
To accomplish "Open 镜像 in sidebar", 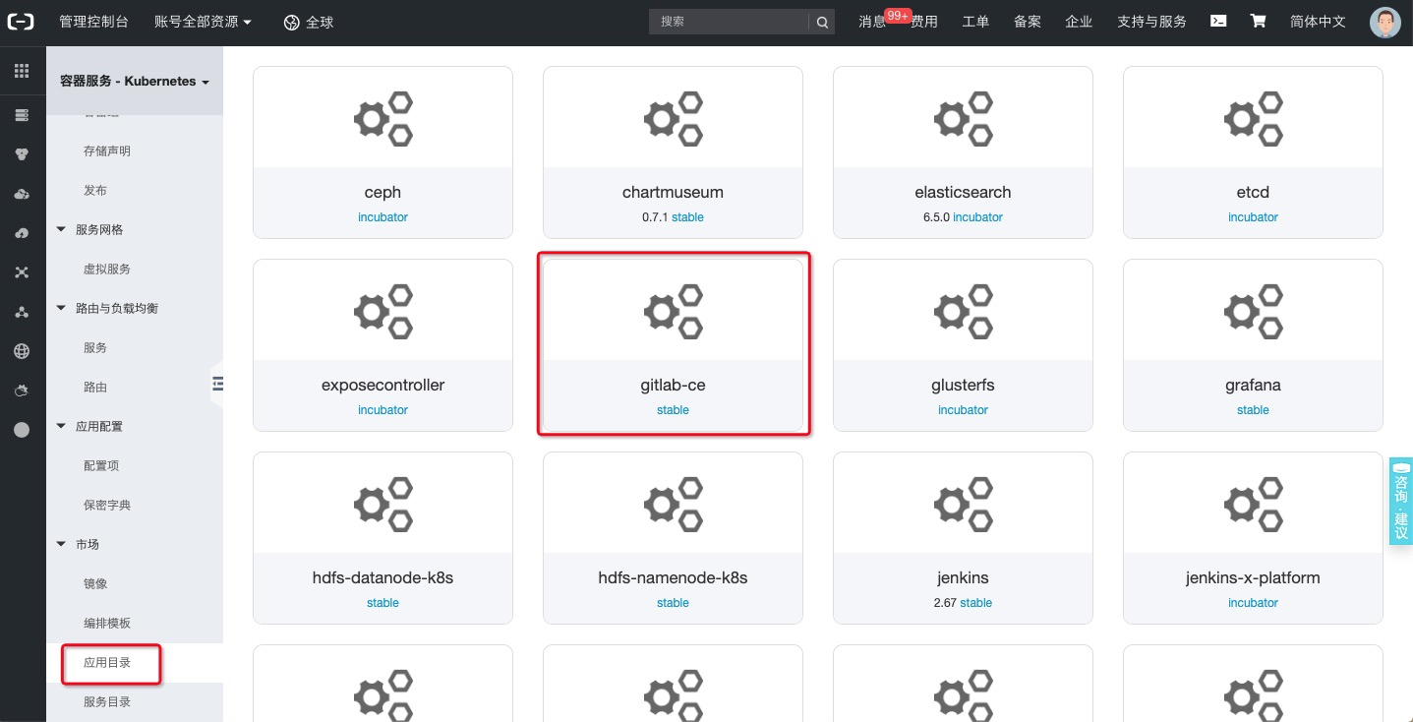I will tap(95, 583).
